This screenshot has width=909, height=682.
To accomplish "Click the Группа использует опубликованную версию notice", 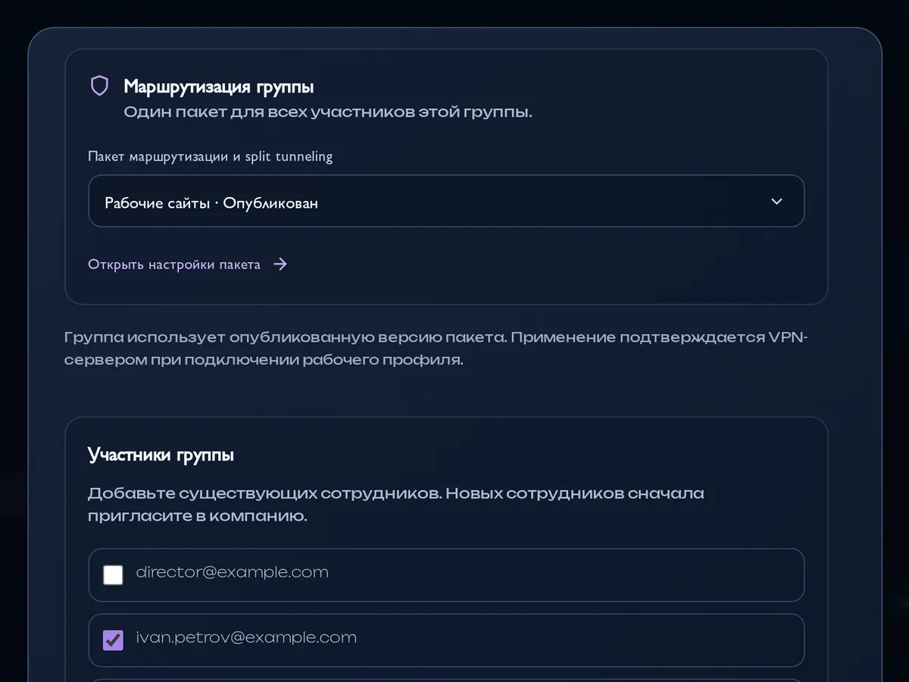I will coord(436,349).
